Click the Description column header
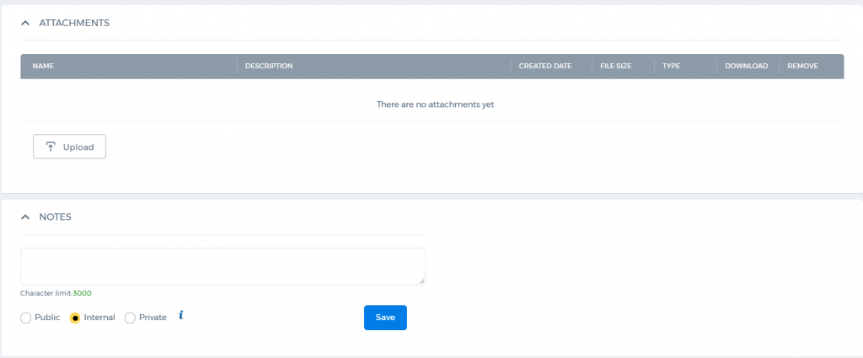This screenshot has width=863, height=358. (x=269, y=66)
